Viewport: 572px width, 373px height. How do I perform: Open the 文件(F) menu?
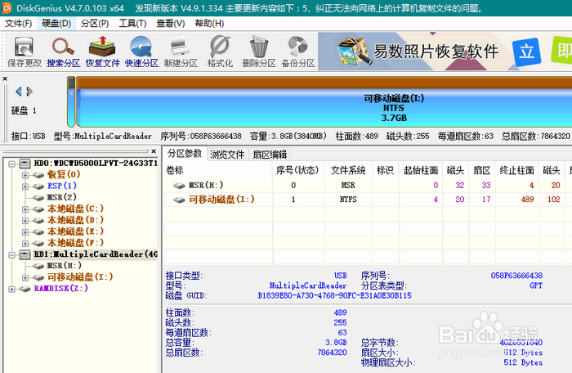pos(18,24)
